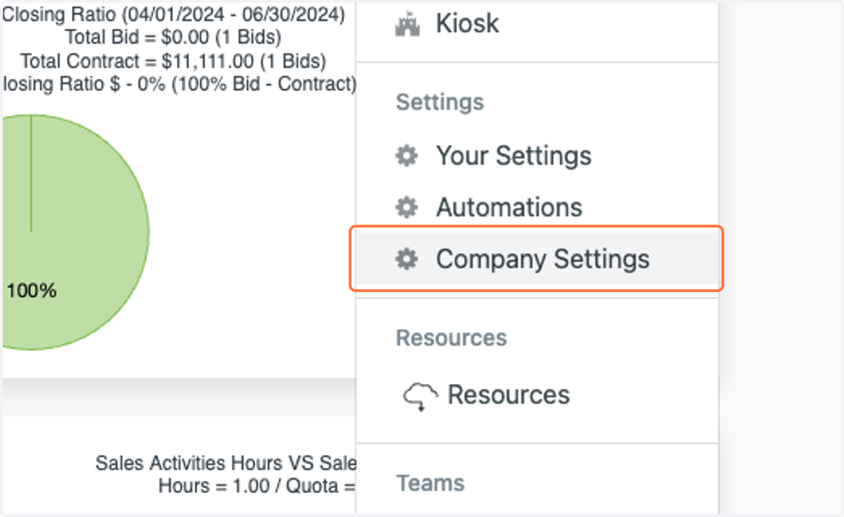Click the Closing Ratio date range title
Screen dimensions: 844x517
(x=174, y=13)
